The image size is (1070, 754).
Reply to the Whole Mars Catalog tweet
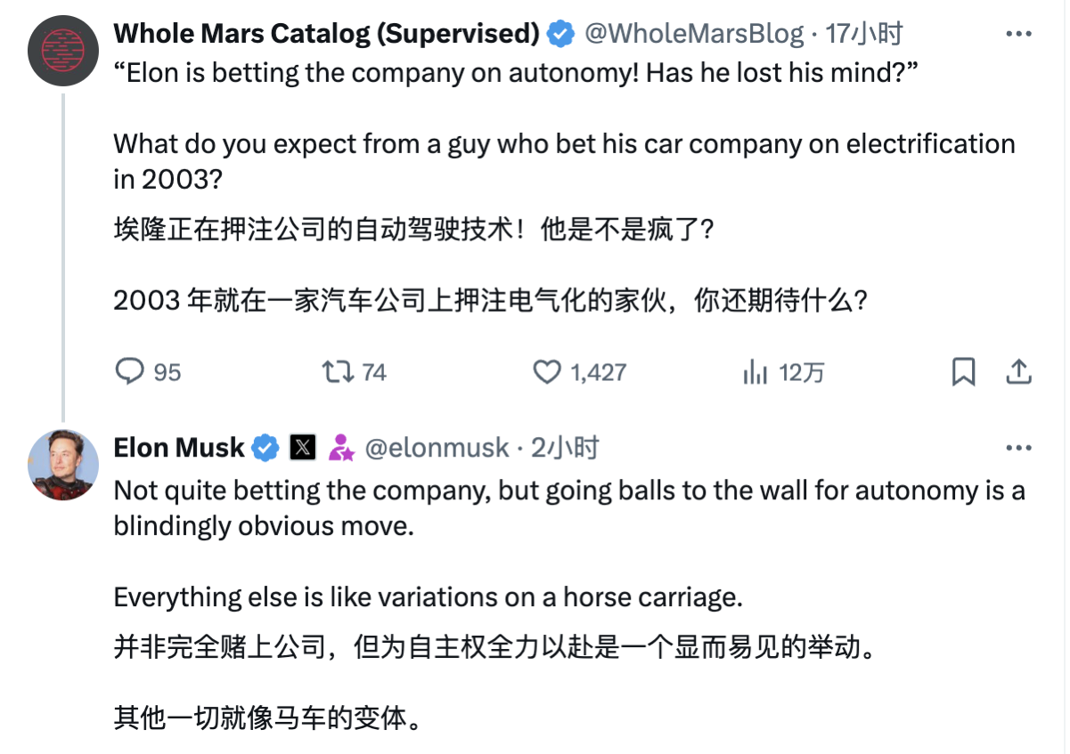(x=131, y=371)
